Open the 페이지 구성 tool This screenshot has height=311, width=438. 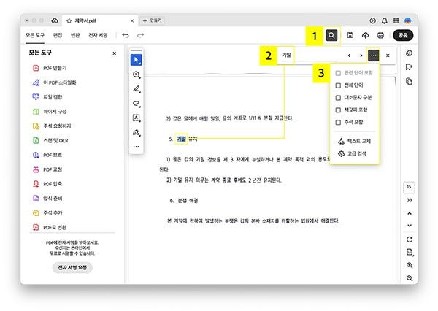pos(49,112)
